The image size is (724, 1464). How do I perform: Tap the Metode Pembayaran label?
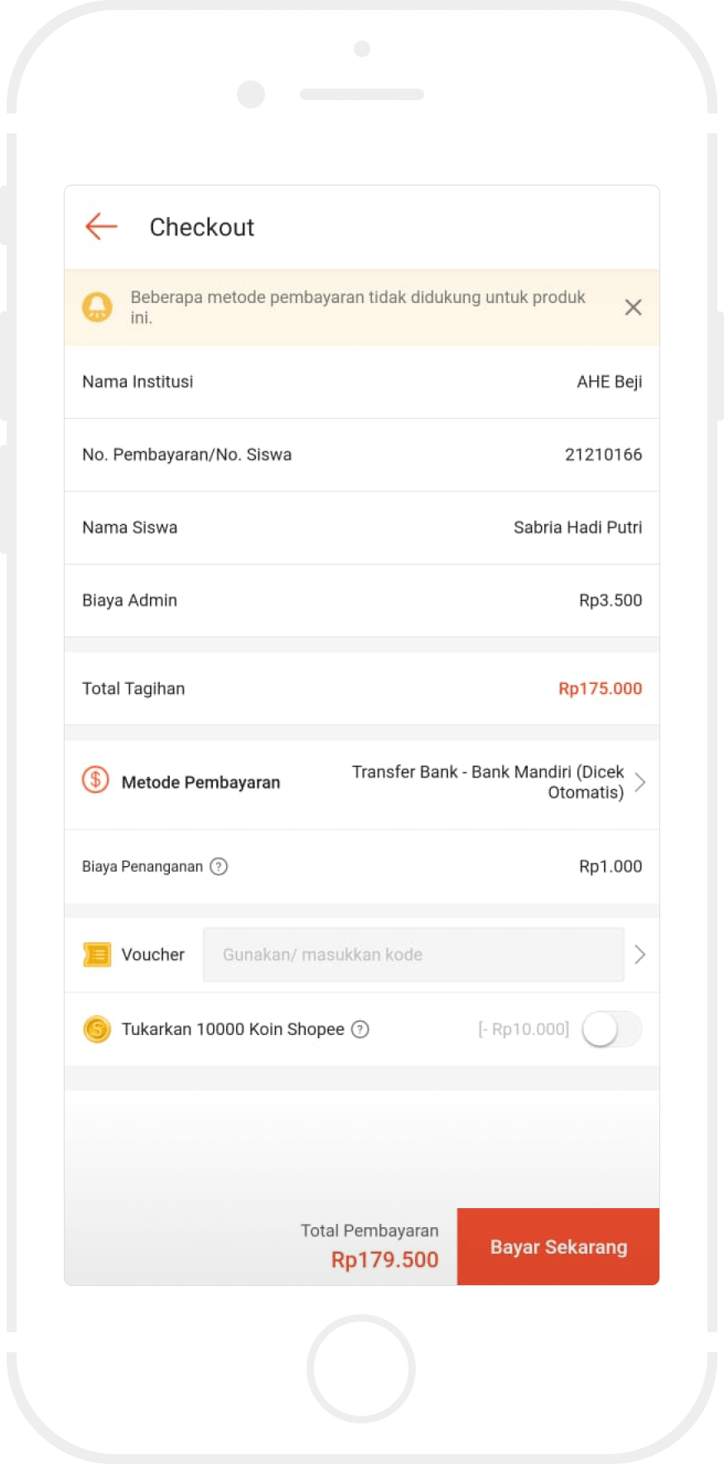(200, 783)
